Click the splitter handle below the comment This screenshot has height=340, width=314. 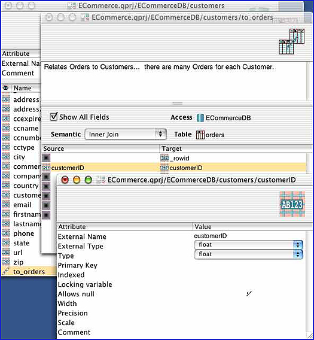pos(177,103)
